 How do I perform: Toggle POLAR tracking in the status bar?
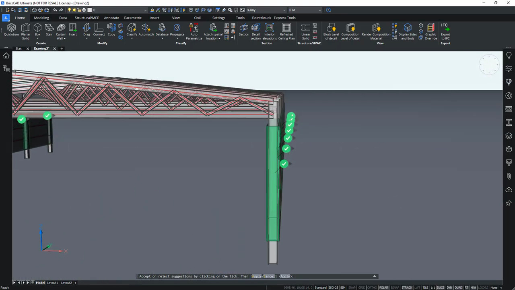(383, 288)
